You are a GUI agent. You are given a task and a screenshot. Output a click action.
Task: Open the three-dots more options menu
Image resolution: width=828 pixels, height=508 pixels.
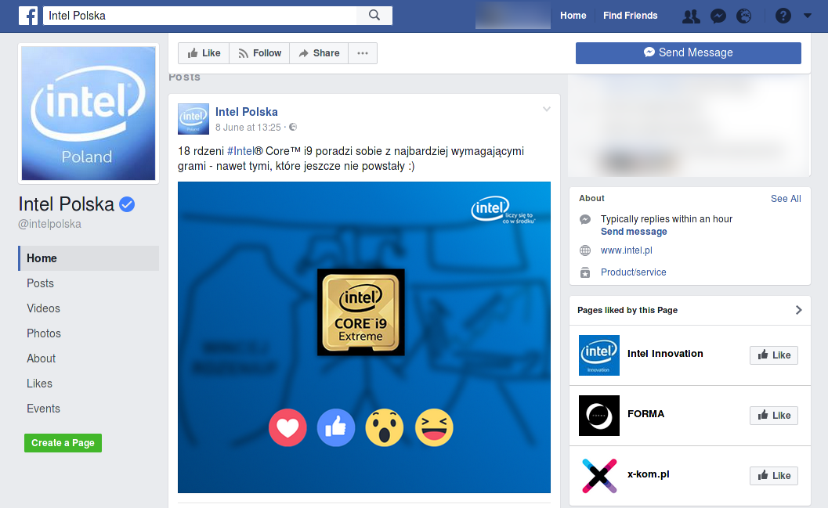tap(363, 53)
